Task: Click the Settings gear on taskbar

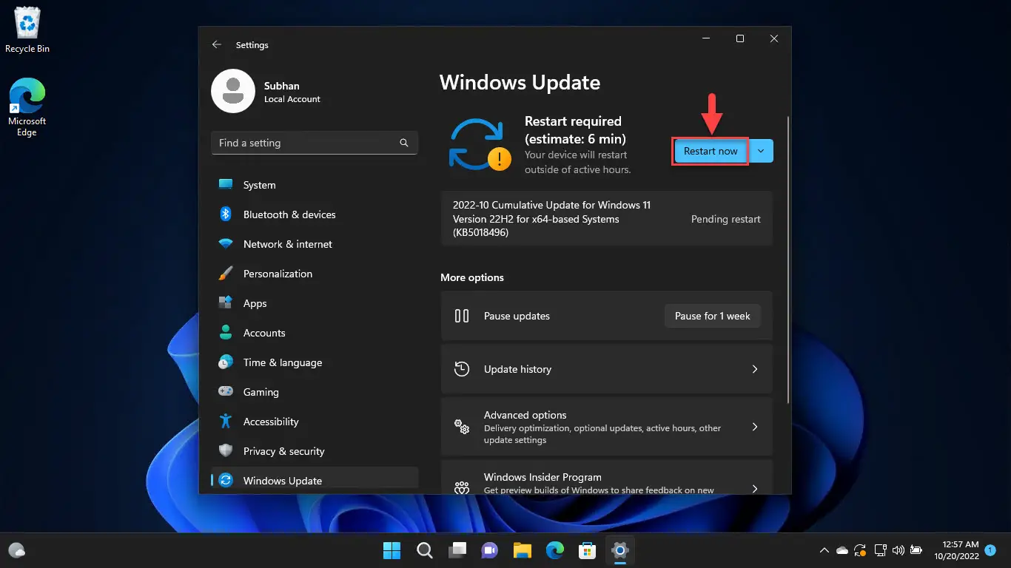Action: point(620,550)
